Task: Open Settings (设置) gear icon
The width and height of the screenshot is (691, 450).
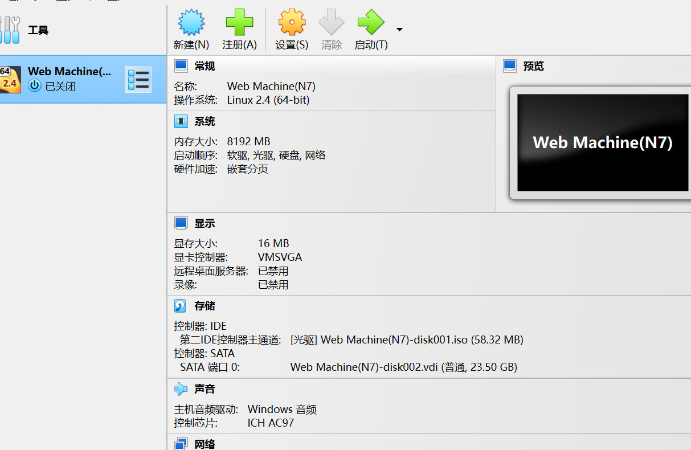Action: (x=292, y=23)
